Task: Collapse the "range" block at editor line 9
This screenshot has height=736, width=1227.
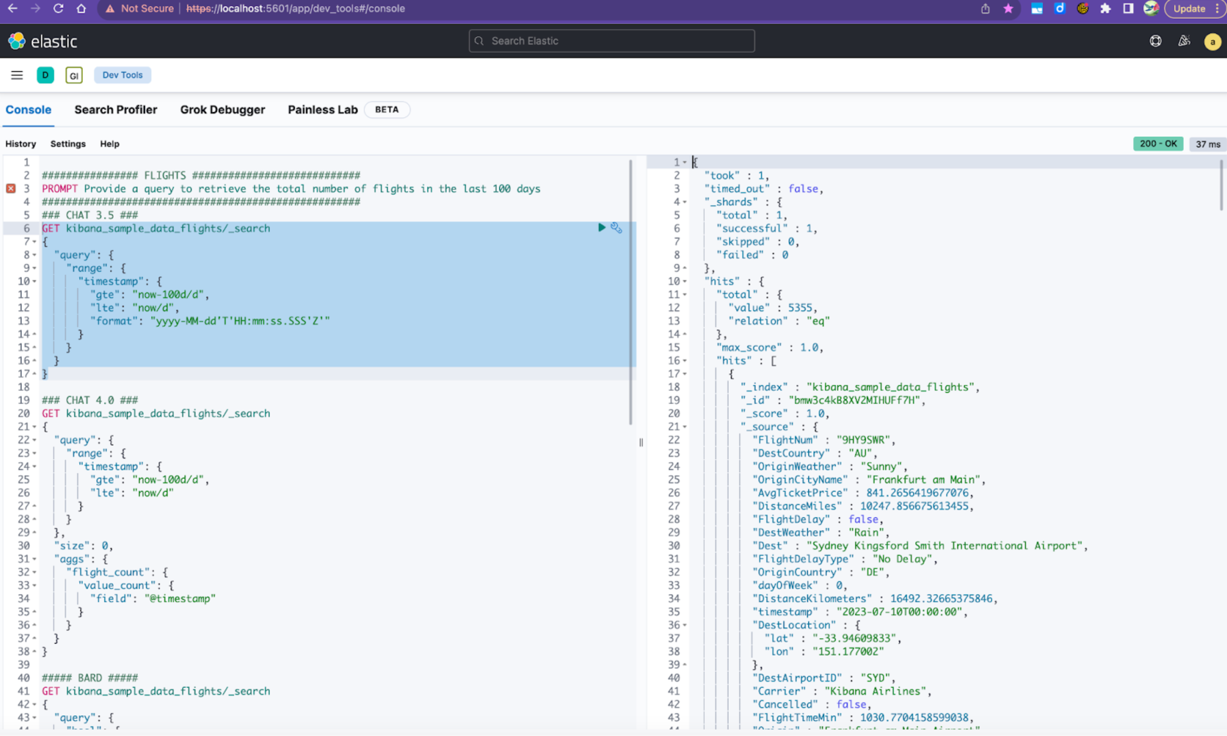Action: pyautogui.click(x=34, y=268)
